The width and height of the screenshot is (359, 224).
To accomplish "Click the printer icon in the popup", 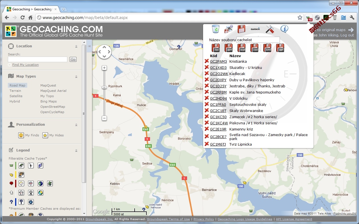I will [x=229, y=29].
